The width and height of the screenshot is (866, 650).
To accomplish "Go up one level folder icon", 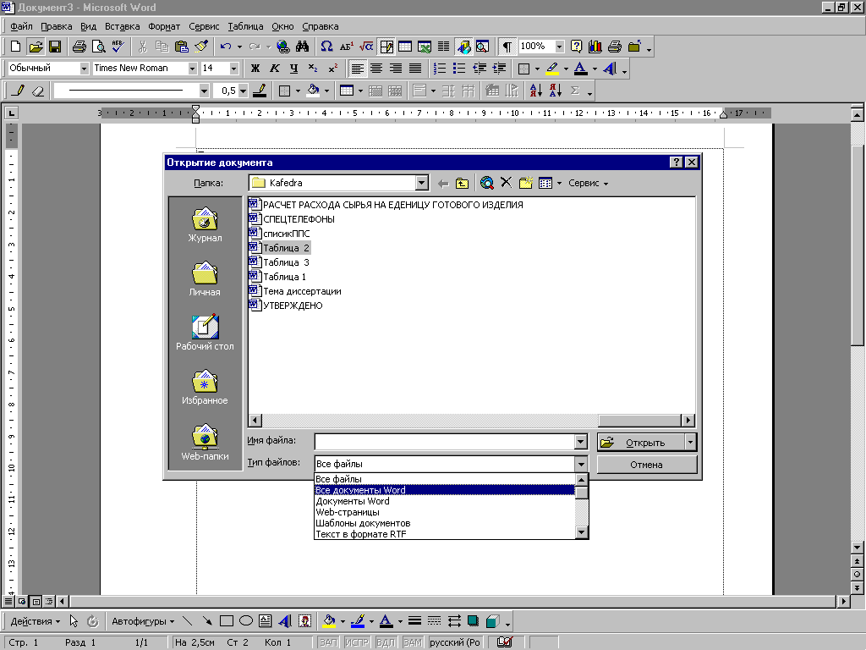I will tap(462, 183).
